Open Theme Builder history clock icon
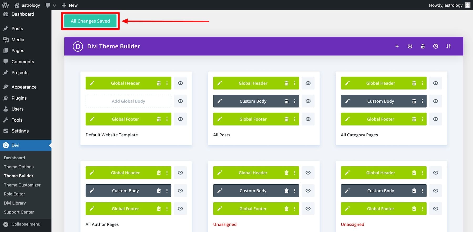This screenshot has height=232, width=473. tap(435, 46)
